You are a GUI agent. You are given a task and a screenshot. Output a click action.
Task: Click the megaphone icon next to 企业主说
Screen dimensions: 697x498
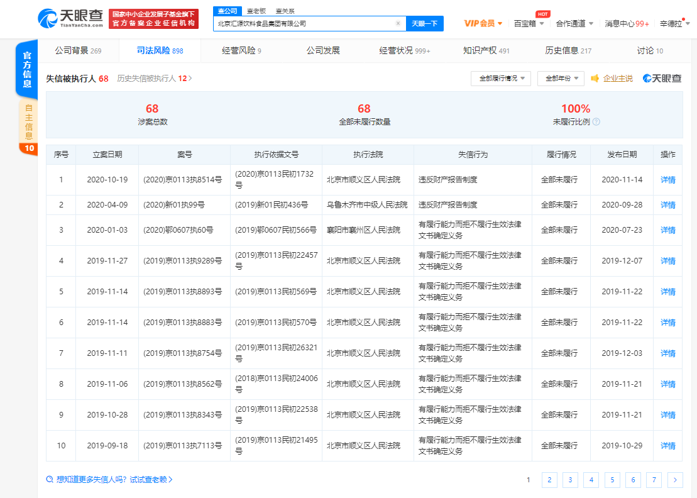[x=595, y=78]
